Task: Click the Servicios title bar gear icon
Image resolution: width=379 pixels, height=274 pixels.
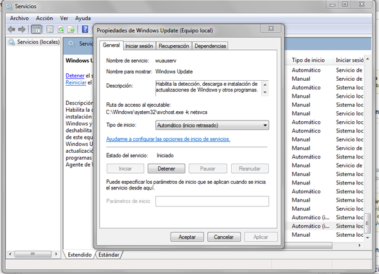Action: [9, 6]
